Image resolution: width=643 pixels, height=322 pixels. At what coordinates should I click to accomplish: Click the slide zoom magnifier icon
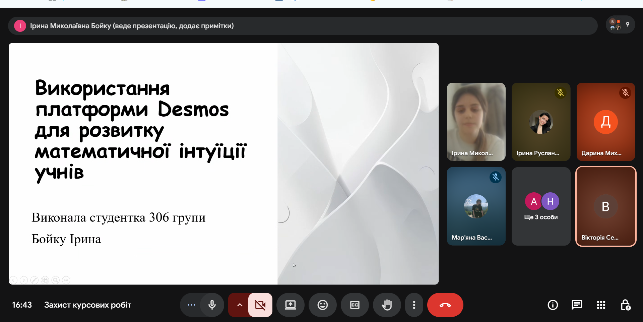pos(56,280)
